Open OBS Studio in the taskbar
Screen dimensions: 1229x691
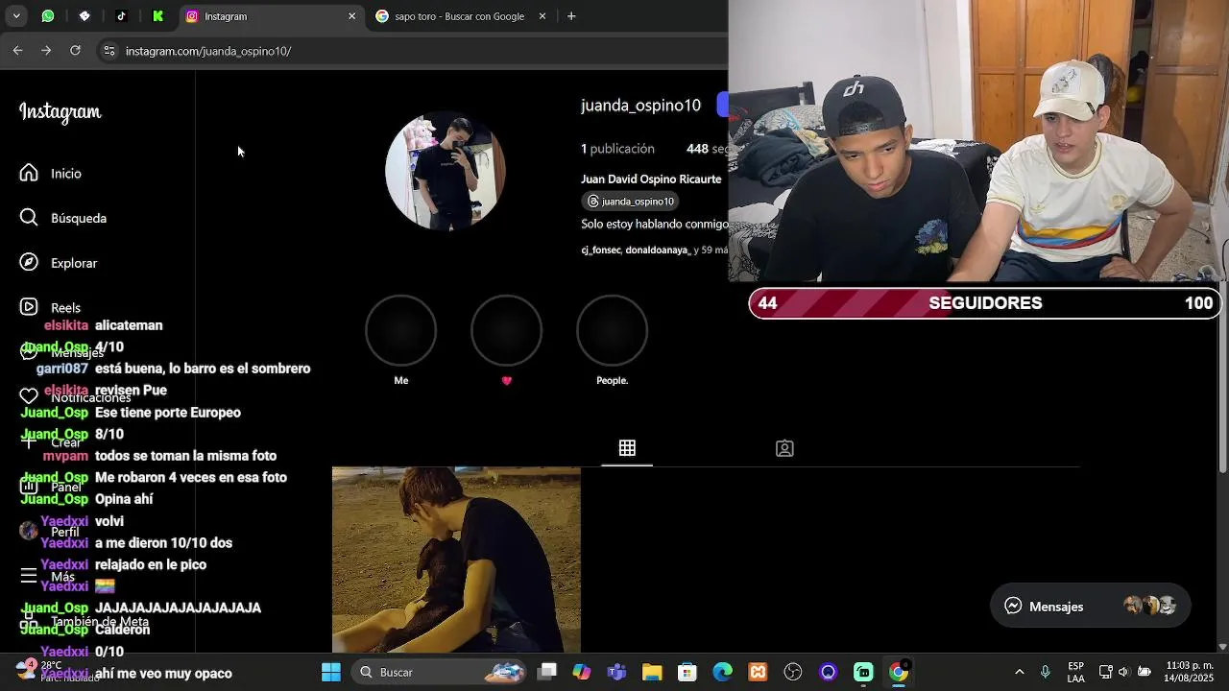click(x=792, y=672)
